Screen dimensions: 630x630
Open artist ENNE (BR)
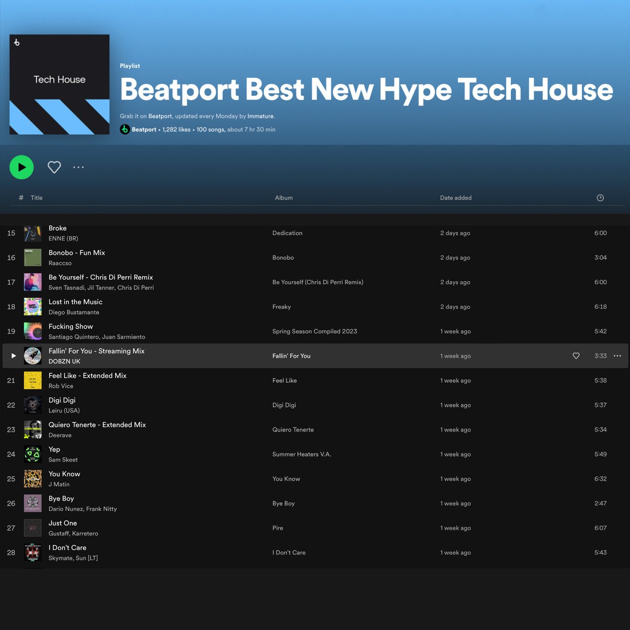[x=64, y=238]
